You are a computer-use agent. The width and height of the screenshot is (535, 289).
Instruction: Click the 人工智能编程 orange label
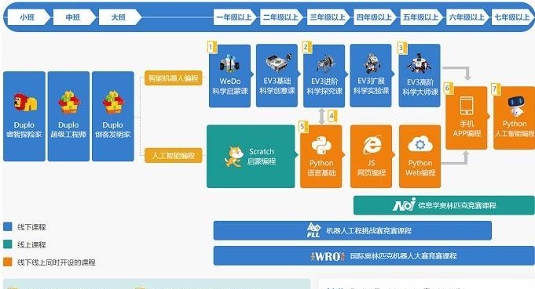[174, 155]
